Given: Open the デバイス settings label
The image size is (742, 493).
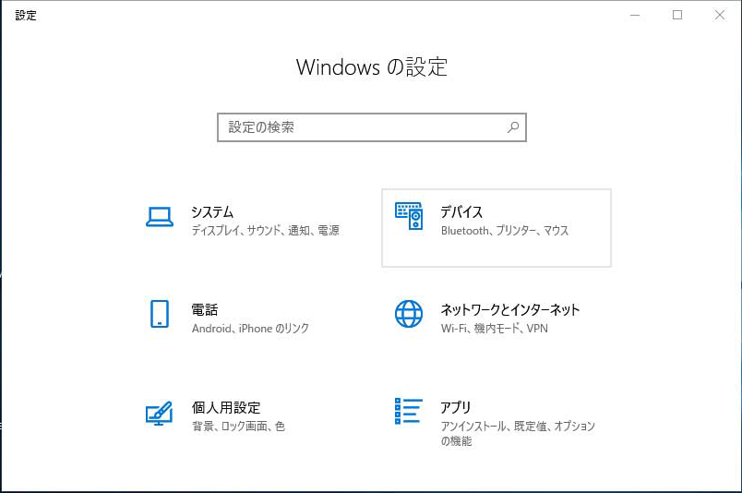Looking at the screenshot, I should click(461, 212).
